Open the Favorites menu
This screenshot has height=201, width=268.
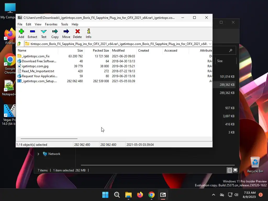(51, 24)
